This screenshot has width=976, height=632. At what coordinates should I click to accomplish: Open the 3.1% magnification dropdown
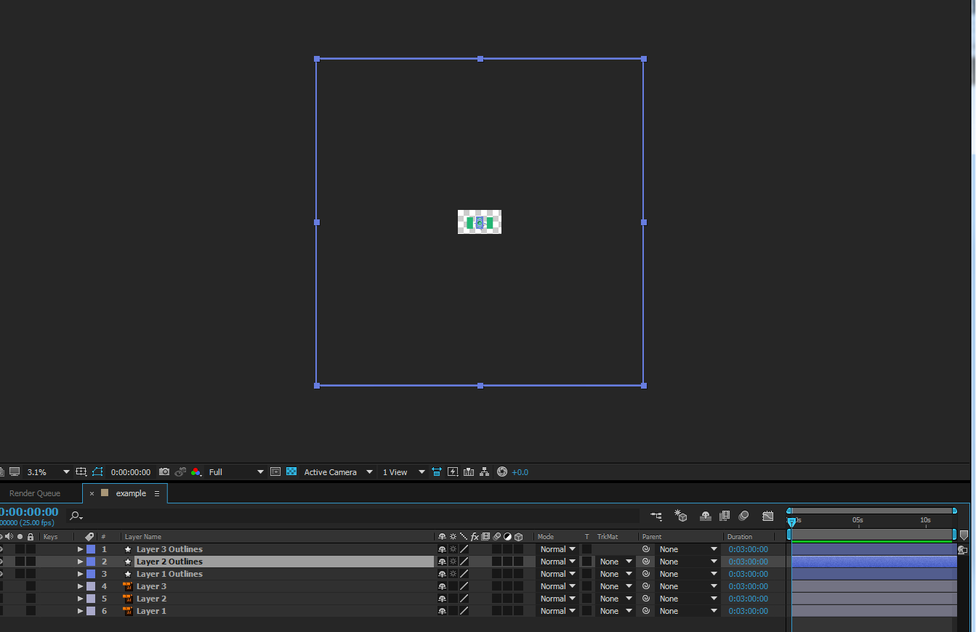(48, 471)
